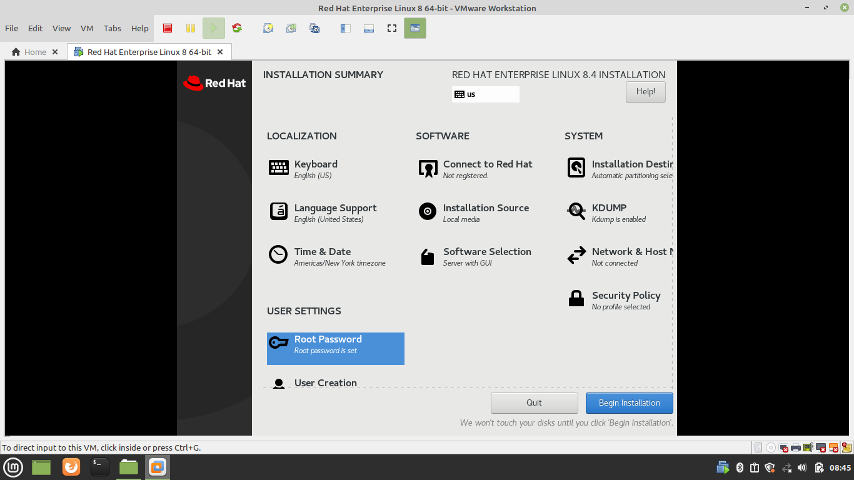
Task: Open the Snapshot Manager toolbar icon
Action: click(314, 28)
